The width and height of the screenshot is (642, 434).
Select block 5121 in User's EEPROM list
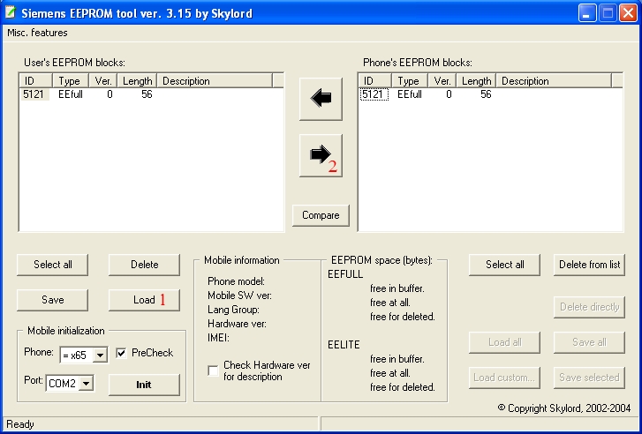[x=34, y=94]
